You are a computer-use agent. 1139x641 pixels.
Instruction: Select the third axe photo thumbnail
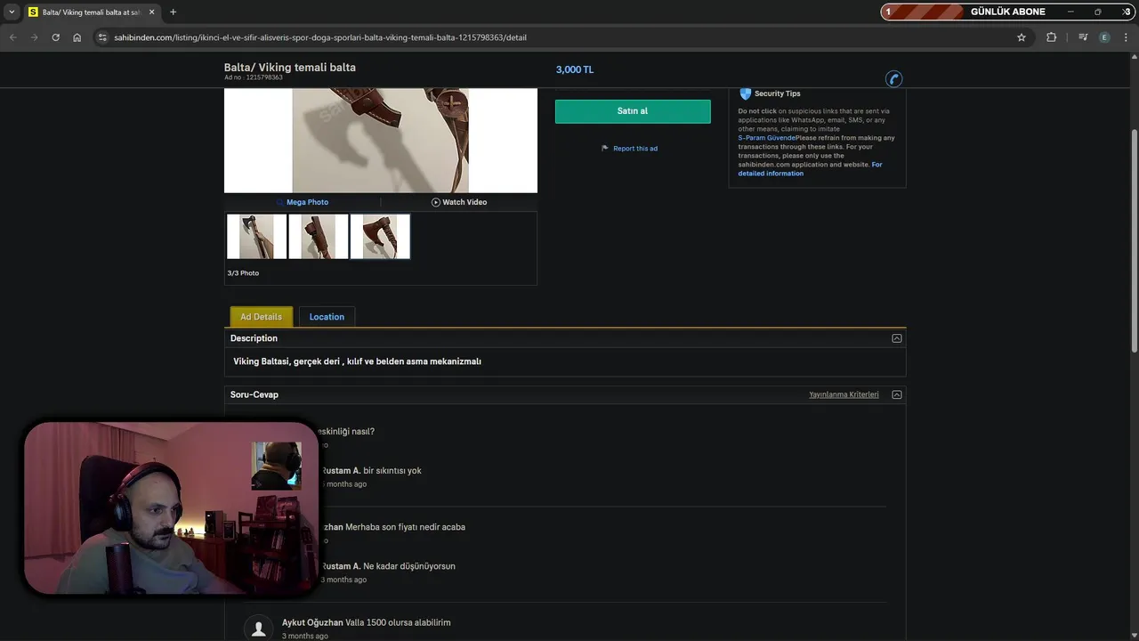pos(380,236)
